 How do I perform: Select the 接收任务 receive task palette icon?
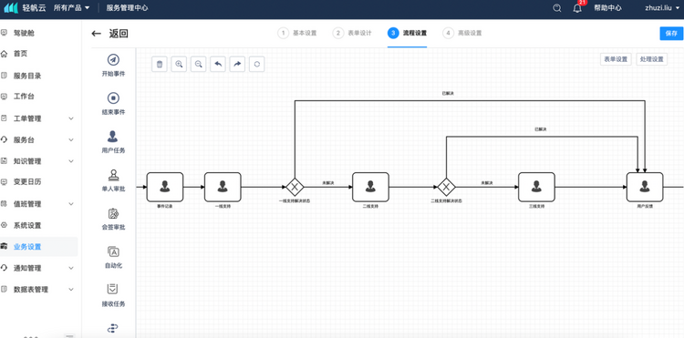(113, 289)
